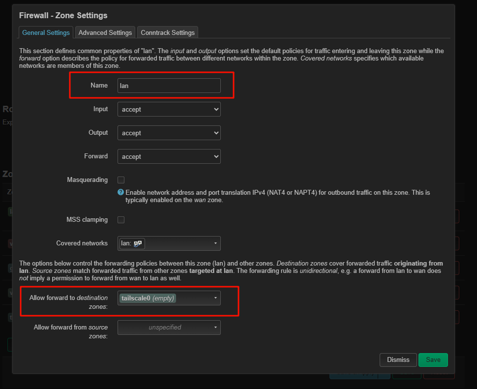The height and width of the screenshot is (389, 477).
Task: Click the tailscale0 zone badge
Action: (x=148, y=298)
